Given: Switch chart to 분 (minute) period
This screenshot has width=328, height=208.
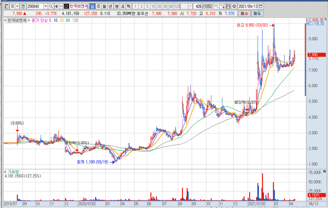Looking at the screenshot, I should coord(117,6).
